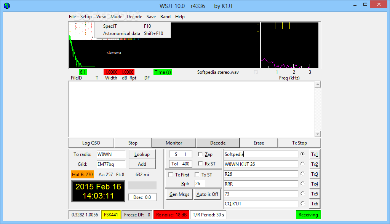
Task: Click the orange Hot B: 270 label
Action: 82,174
